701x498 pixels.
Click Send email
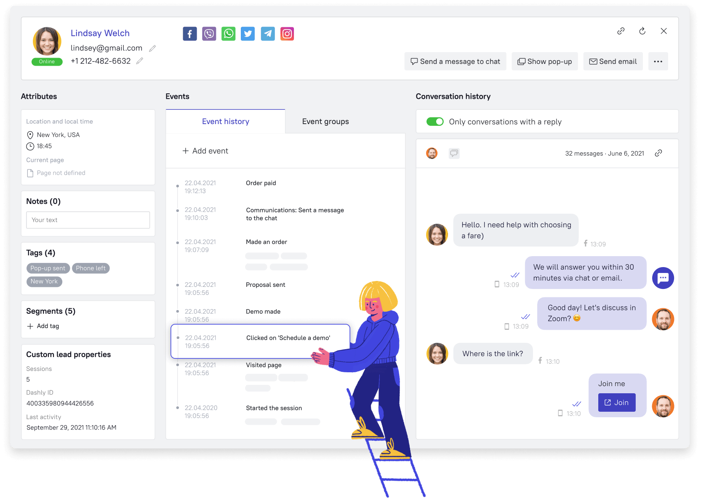click(x=613, y=61)
